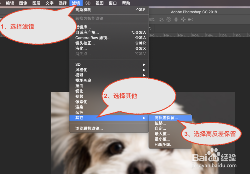
Task: Select the orbit 3D camera icon
Action: click(x=162, y=19)
